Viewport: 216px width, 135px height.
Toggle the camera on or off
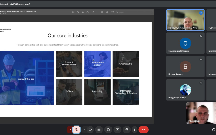90,130
